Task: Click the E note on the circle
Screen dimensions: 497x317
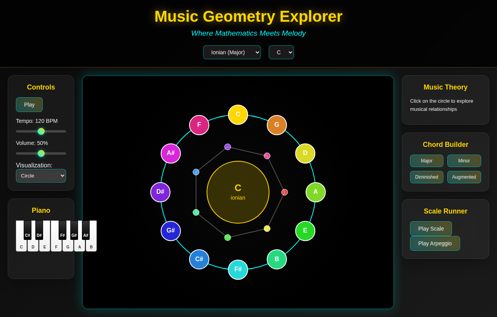Action: [x=305, y=231]
